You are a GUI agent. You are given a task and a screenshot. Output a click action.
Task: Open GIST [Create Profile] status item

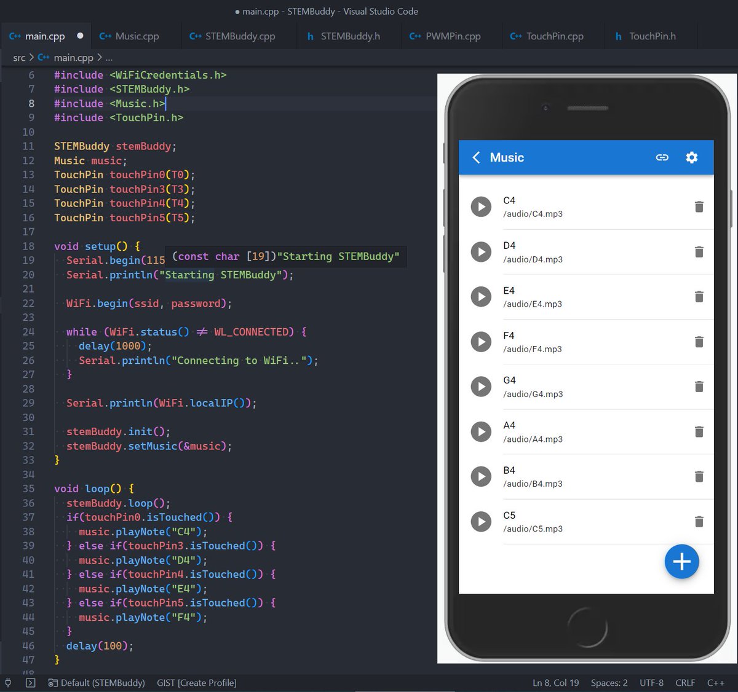point(197,683)
